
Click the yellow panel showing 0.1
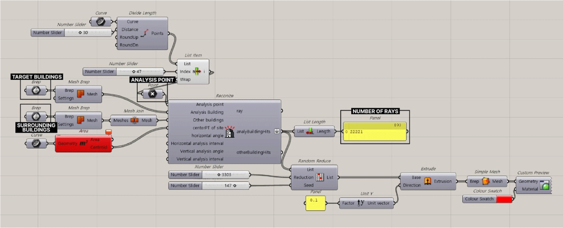click(x=316, y=203)
